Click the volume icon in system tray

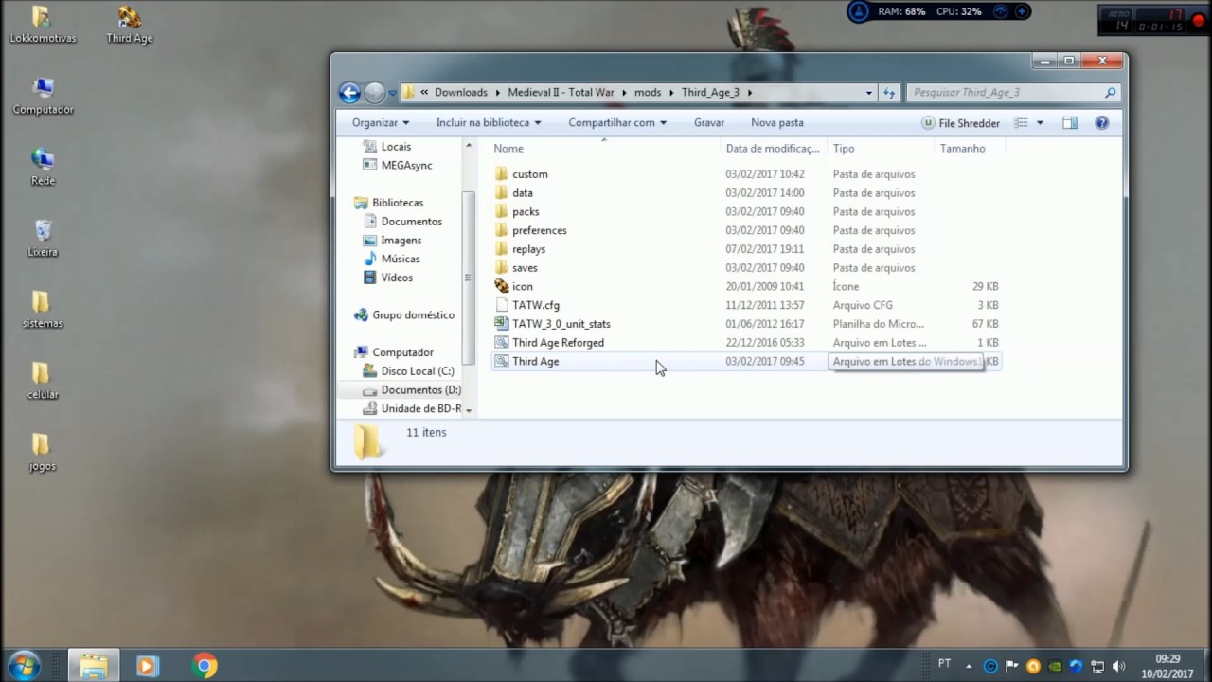[x=1118, y=666]
